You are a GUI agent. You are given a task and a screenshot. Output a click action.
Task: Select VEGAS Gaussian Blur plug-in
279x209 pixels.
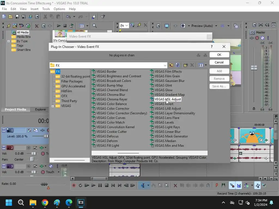(x=169, y=81)
